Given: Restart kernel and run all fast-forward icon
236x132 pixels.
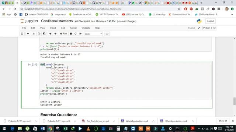Looking at the screenshot, I should click(80, 34).
